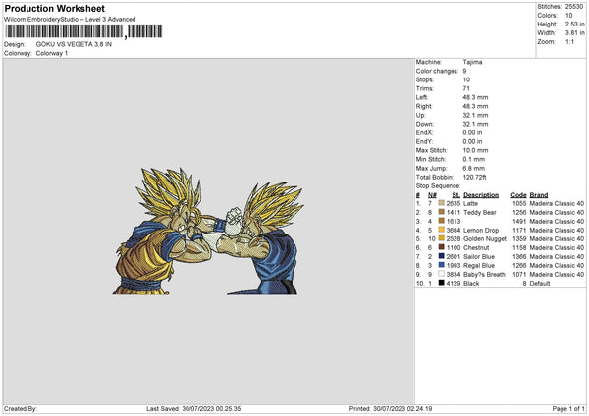Image resolution: width=589 pixels, height=416 pixels.
Task: Click 'Wilcom EmbroideryStudio – Level 3 Advanced' text
Action: [70, 20]
